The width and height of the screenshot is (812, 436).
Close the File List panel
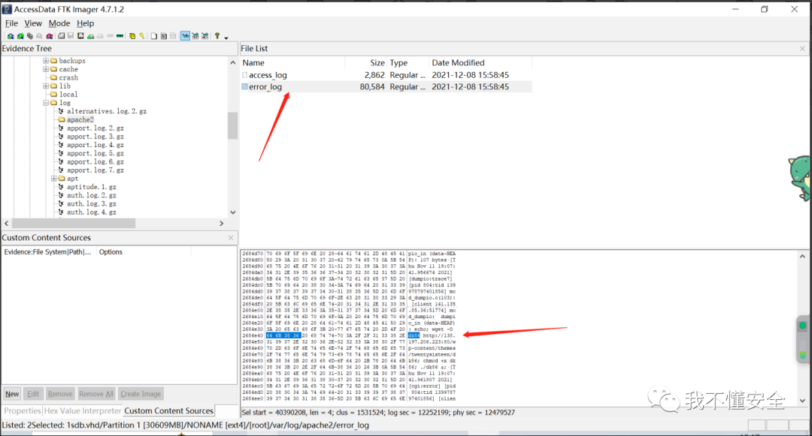pos(802,49)
